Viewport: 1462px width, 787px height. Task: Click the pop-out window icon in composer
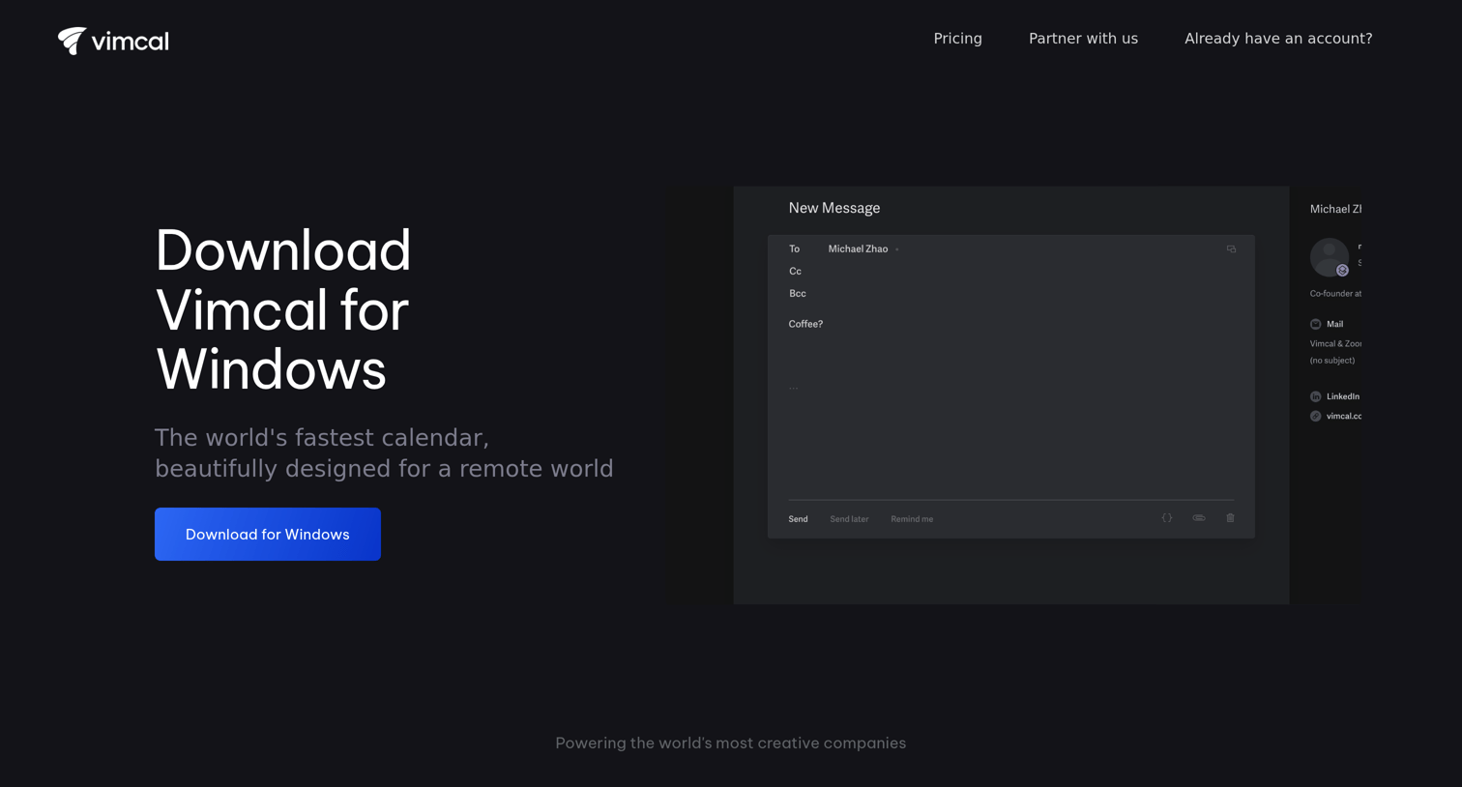coord(1231,249)
